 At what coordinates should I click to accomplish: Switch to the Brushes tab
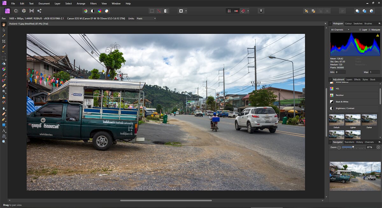[x=368, y=24]
